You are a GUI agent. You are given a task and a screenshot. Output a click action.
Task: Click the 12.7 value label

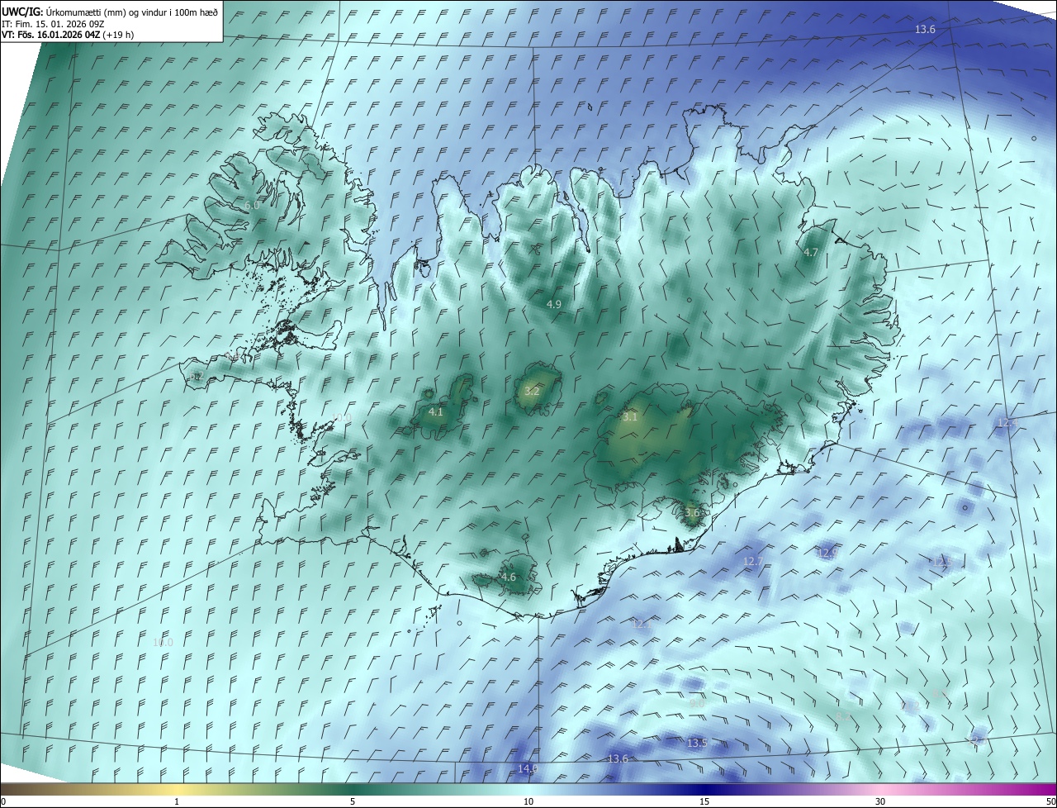[x=753, y=562]
